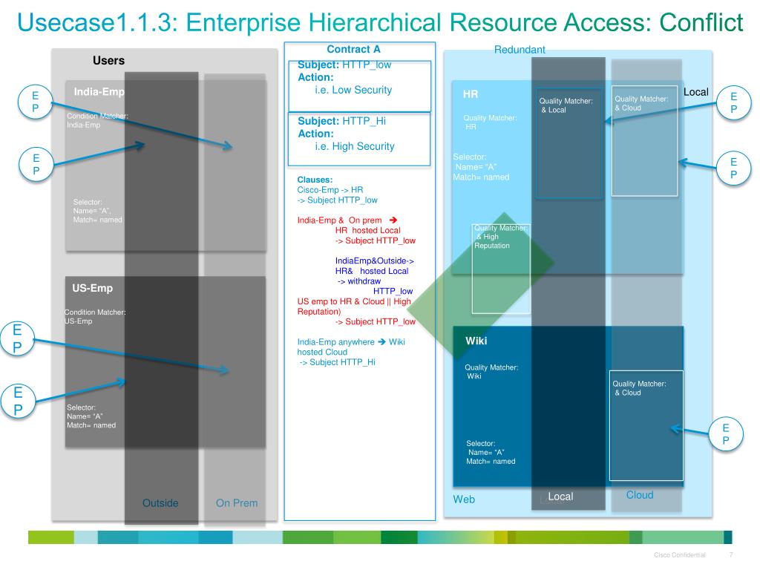Click the black 'Local' label near HR
The image size is (760, 570).
click(695, 92)
